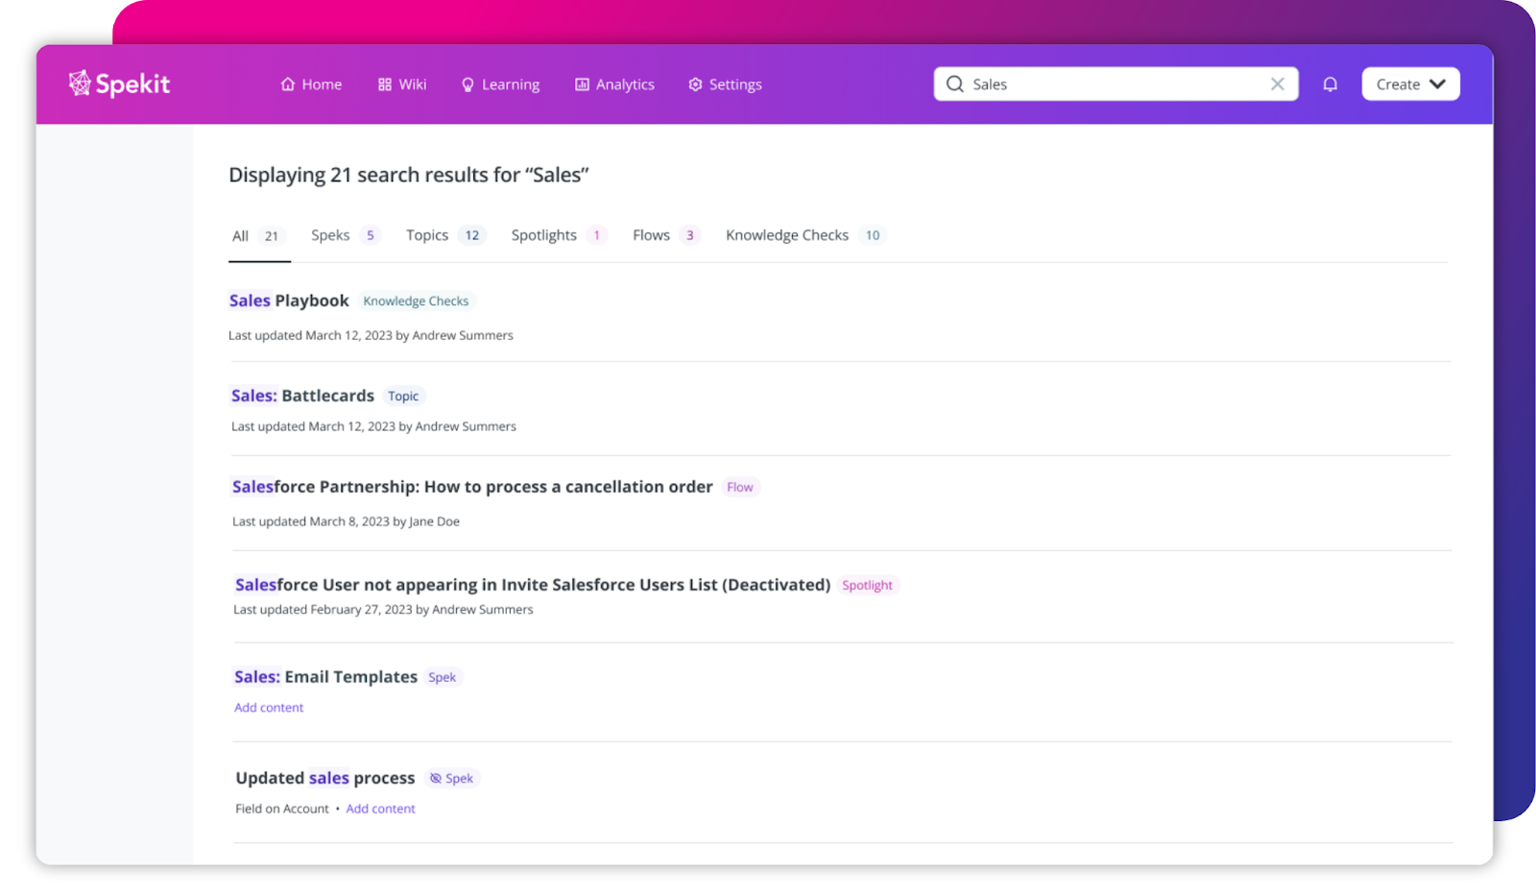The height and width of the screenshot is (894, 1536).
Task: Open the Sales: Email Templates result
Action: (x=325, y=677)
